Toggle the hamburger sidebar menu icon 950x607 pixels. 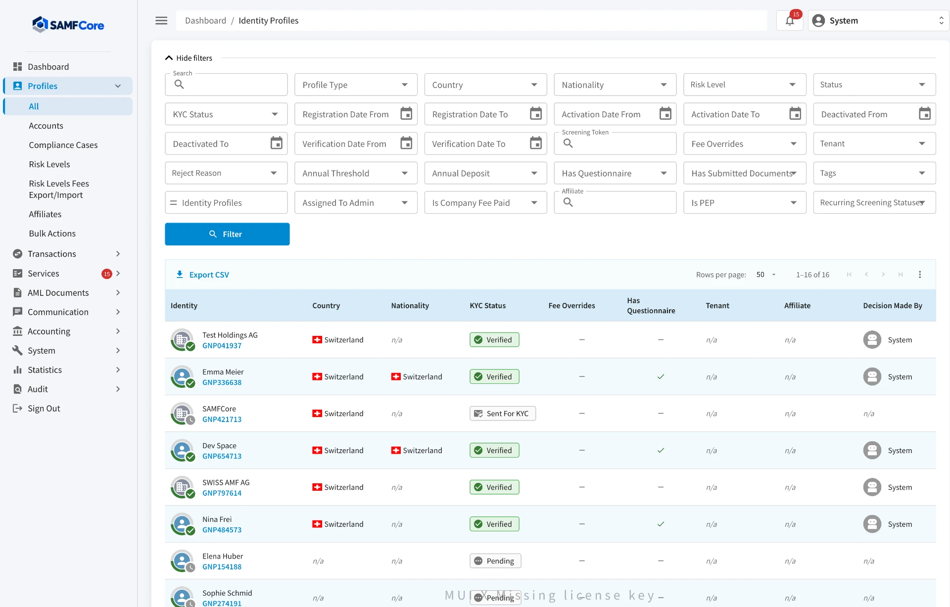(x=161, y=20)
